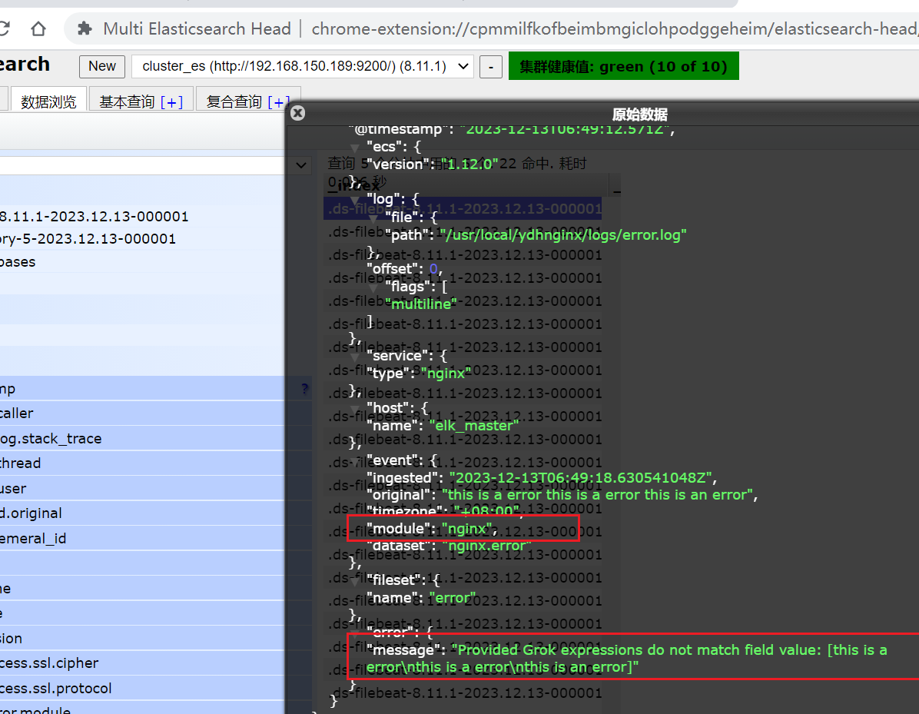Select the cess.ssl.cipher field row

pos(142,663)
